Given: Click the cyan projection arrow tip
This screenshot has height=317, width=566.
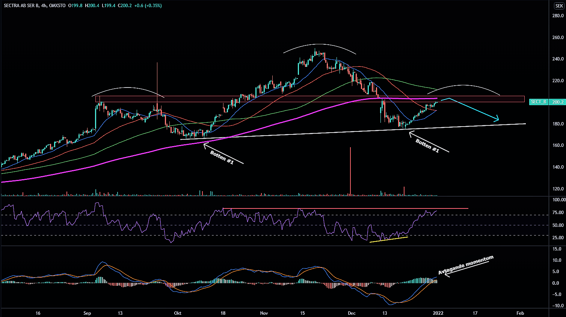Looking at the screenshot, I should point(498,119).
